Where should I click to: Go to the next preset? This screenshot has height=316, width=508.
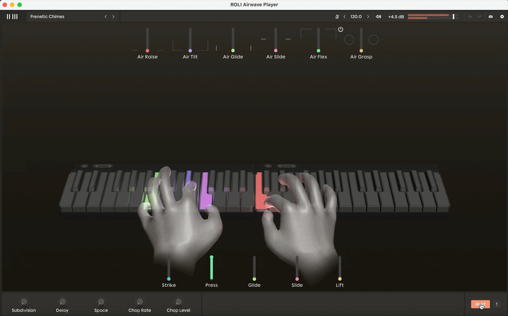click(113, 16)
